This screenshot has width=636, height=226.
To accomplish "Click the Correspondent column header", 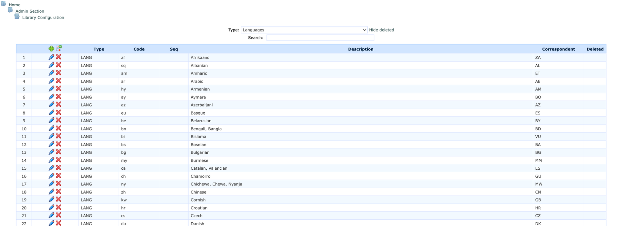I will (558, 49).
